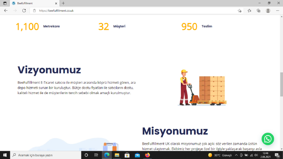The height and width of the screenshot is (159, 283).
Task: Select the BeeFulfillment tab
Action: click(34, 3)
